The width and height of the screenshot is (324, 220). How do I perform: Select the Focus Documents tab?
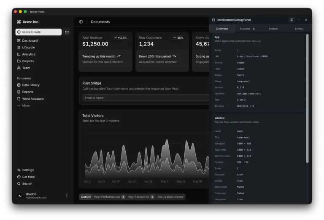[170, 197]
